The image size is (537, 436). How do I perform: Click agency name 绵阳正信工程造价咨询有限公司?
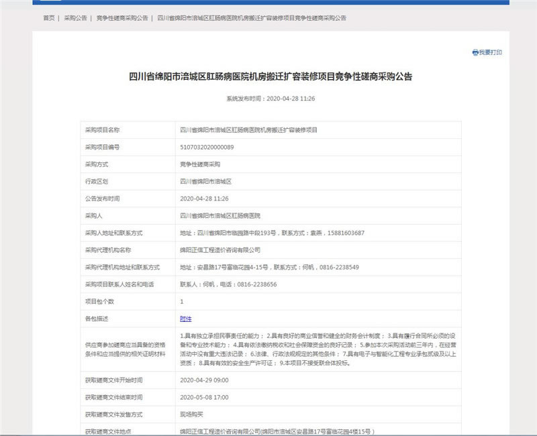click(220, 250)
